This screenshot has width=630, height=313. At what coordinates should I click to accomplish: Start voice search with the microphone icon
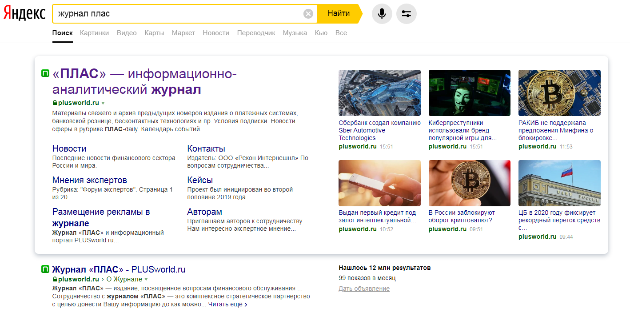coord(382,14)
